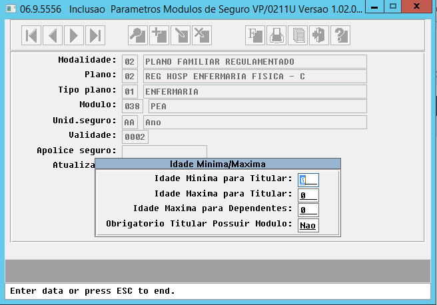This screenshot has height=305, width=437.
Task: Click PLANO FAMILIAR REGULAMENTADO description field
Action: pos(255,61)
